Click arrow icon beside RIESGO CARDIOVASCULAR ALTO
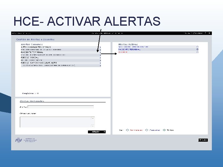The height and width of the screenshot is (167, 223). click(100, 63)
